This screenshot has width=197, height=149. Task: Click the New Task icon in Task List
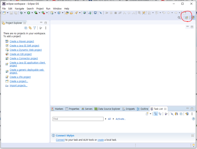(147, 114)
